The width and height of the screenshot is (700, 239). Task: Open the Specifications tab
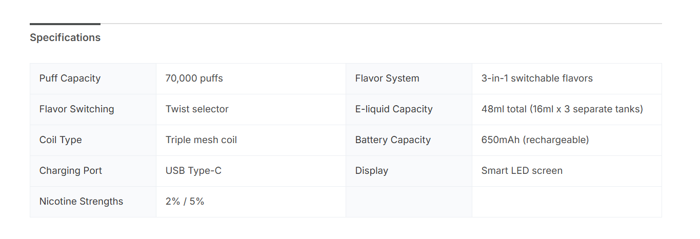tap(65, 37)
